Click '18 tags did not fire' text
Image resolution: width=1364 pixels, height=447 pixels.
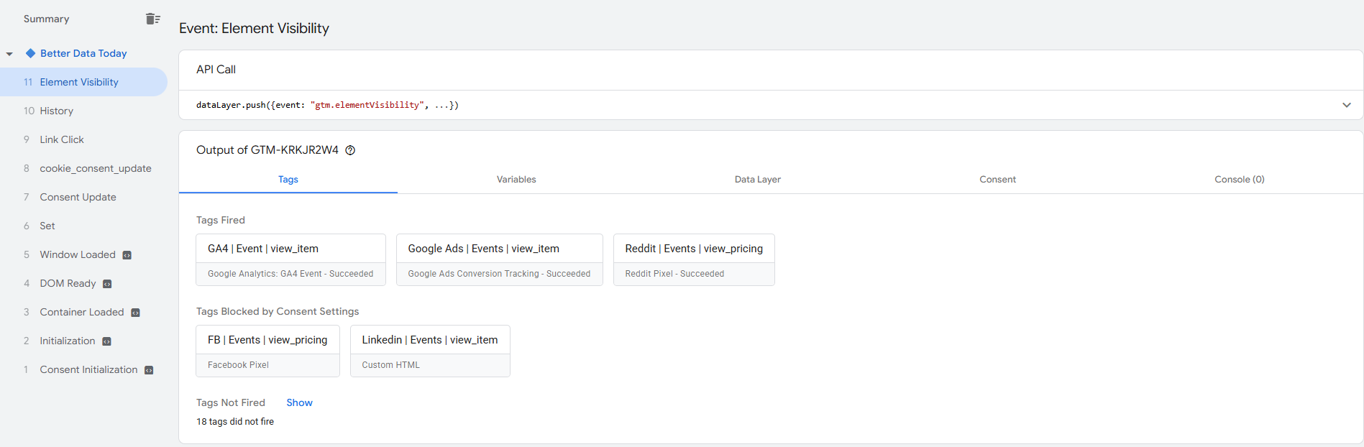(x=235, y=422)
